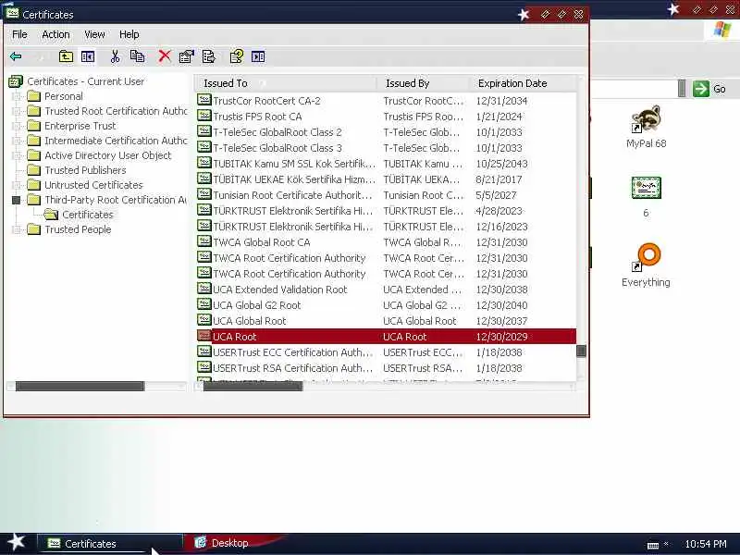This screenshot has height=555, width=740.
Task: Click the Personal folder icon
Action: tap(34, 96)
